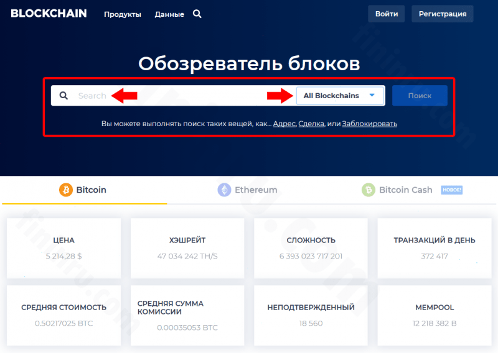The height and width of the screenshot is (353, 498).
Task: Open the search magnifier in the navbar
Action: coord(197,14)
